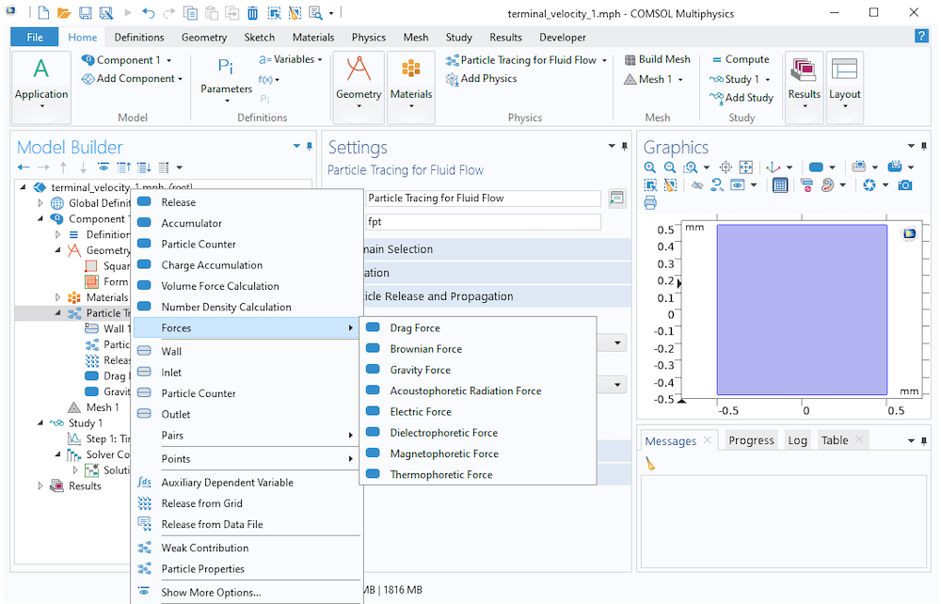
Task: Click the Open folder icon in quick access toolbar
Action: (64, 12)
